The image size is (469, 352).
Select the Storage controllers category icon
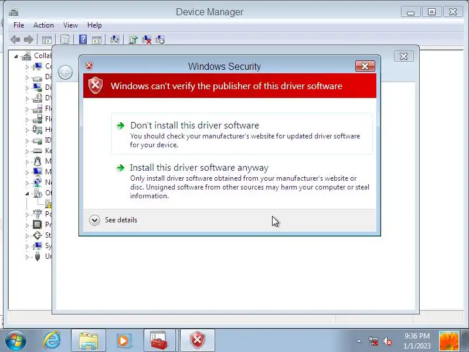click(x=38, y=235)
